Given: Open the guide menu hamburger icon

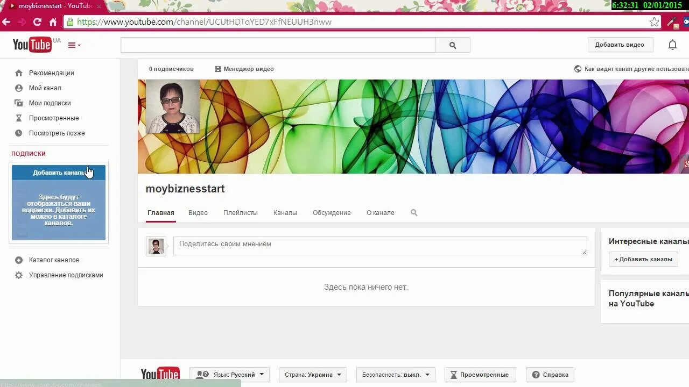Looking at the screenshot, I should [74, 45].
